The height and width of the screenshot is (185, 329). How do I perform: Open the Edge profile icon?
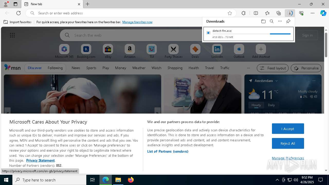pos(5,4)
